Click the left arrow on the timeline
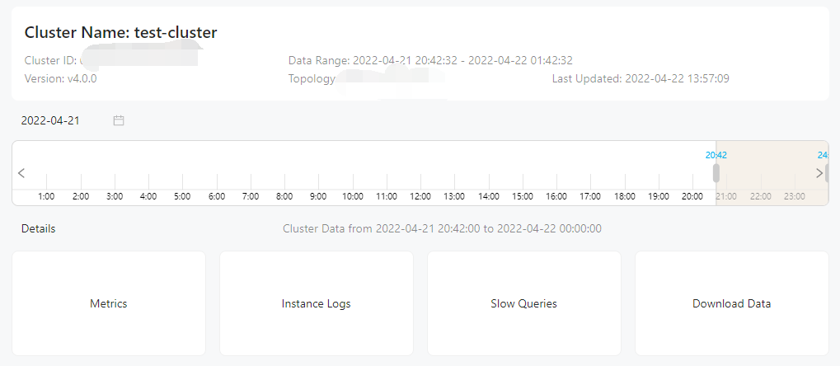The width and height of the screenshot is (840, 366). pos(21,173)
